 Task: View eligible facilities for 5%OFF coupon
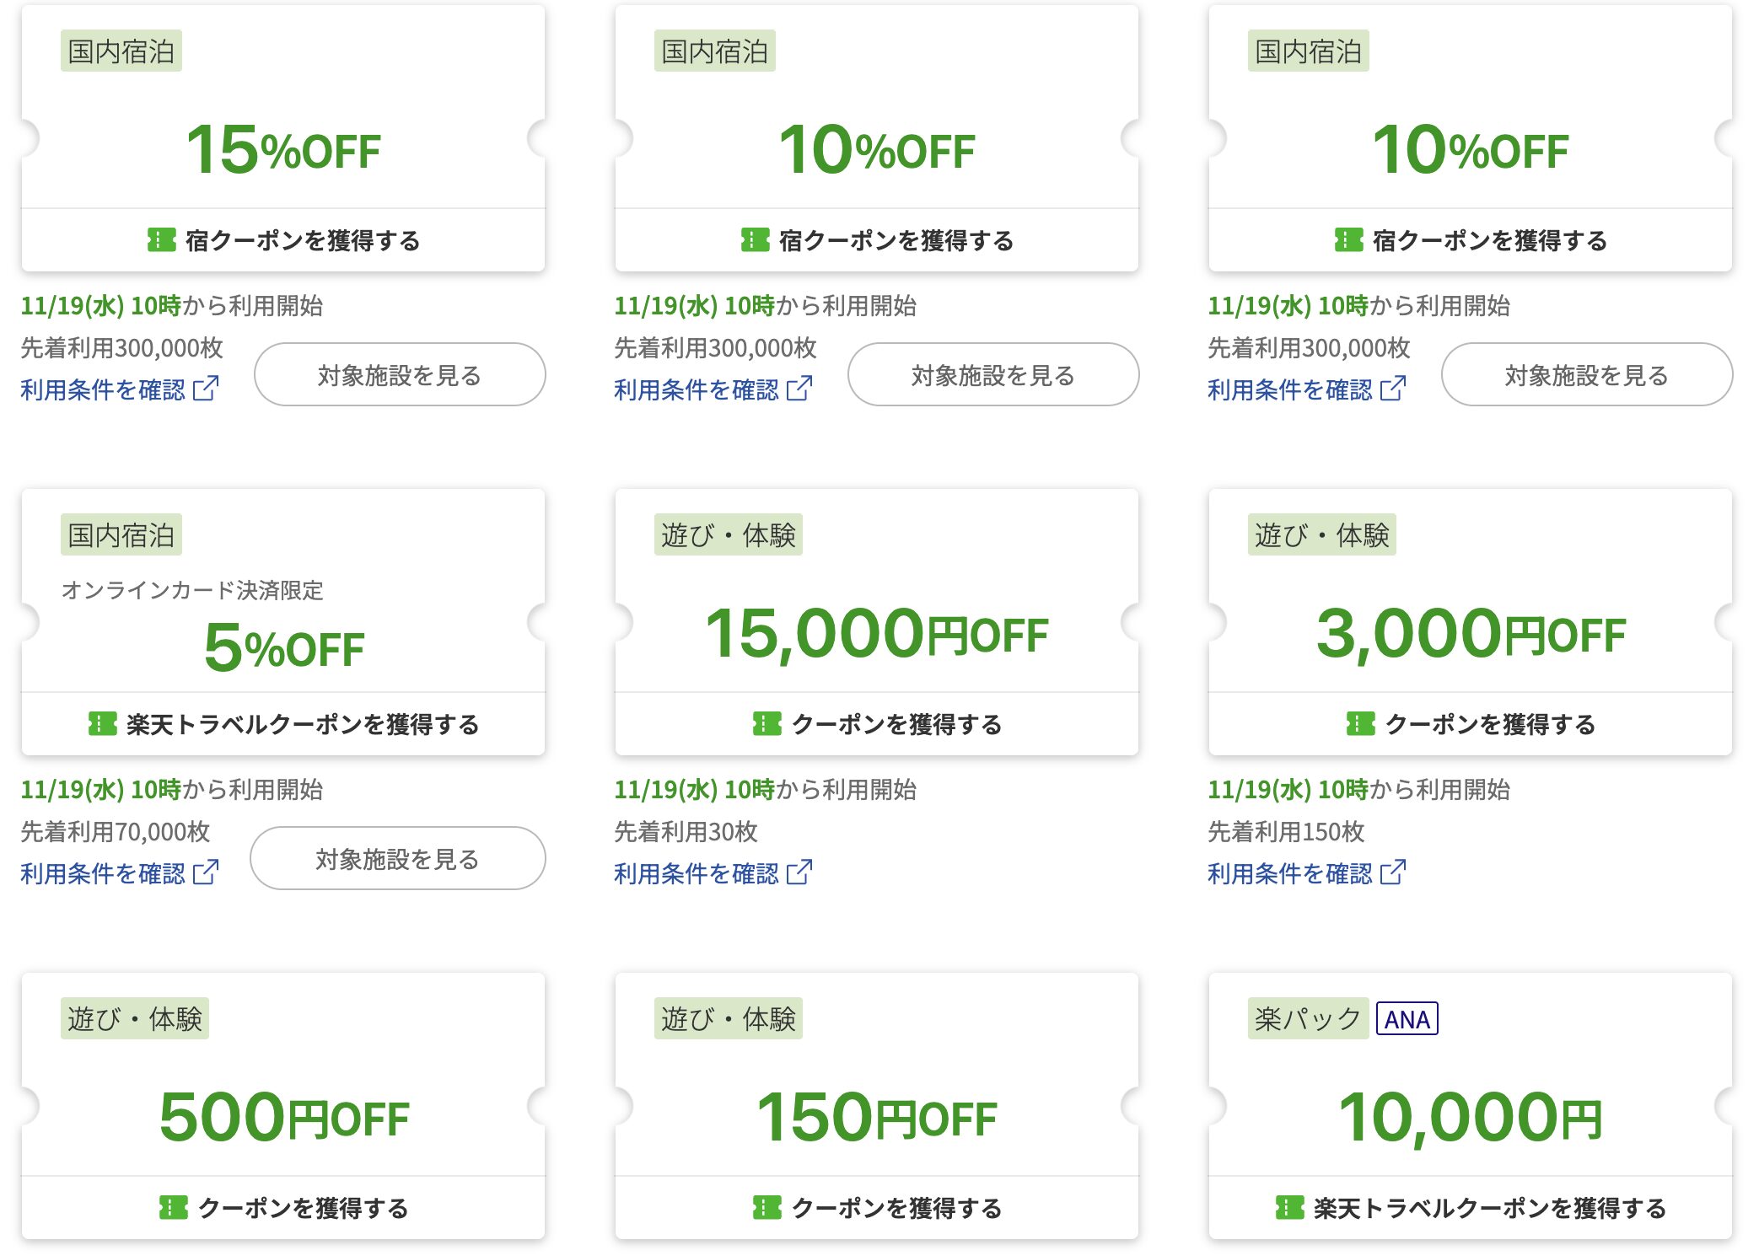point(398,858)
